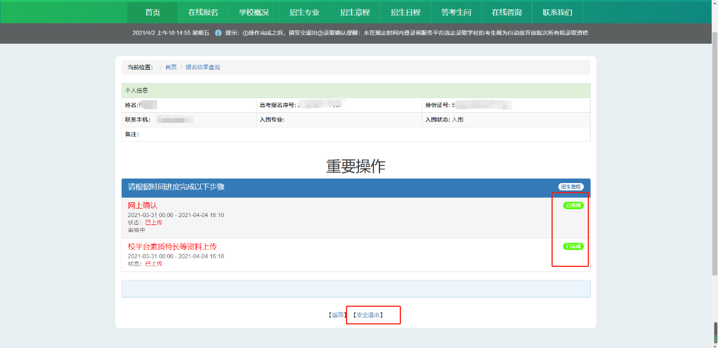This screenshot has width=718, height=348.
Task: Click the 招生章程 badge in blue header
Action: click(570, 187)
